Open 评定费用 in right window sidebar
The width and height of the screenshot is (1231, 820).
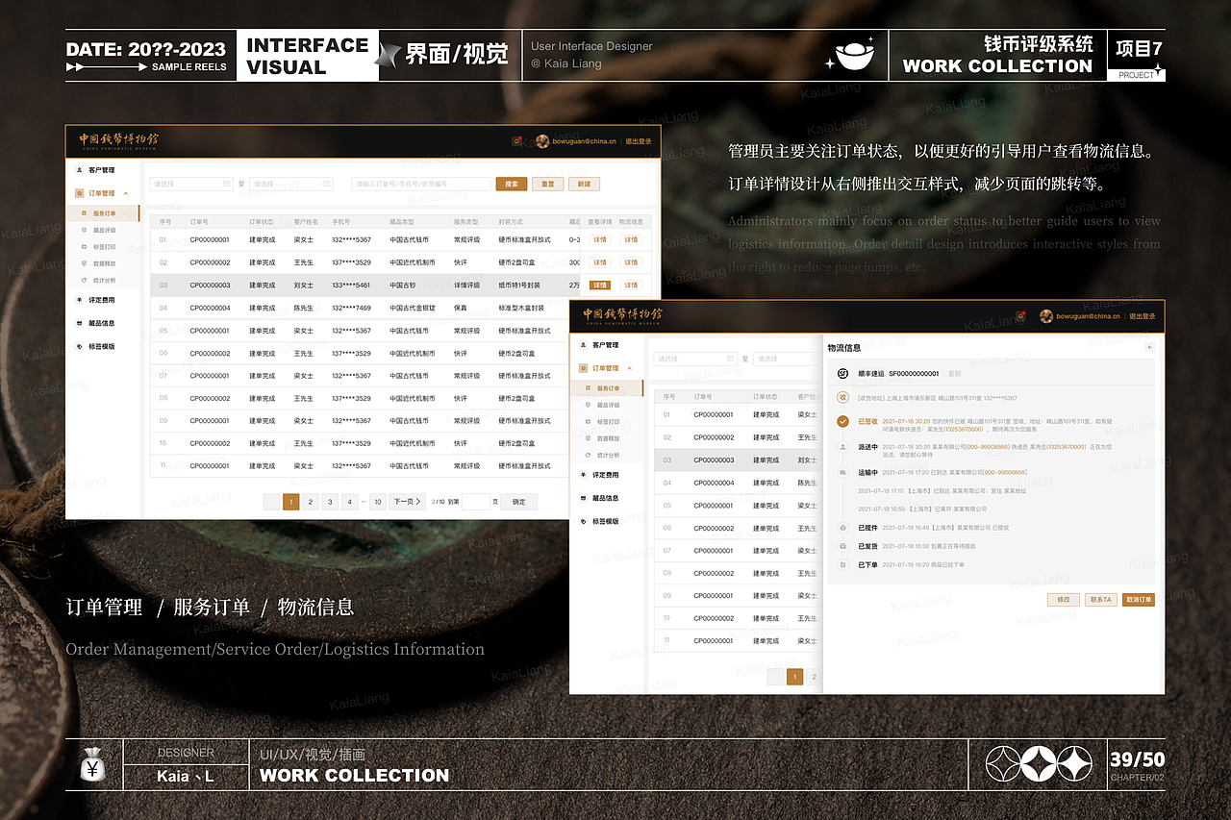coord(605,475)
